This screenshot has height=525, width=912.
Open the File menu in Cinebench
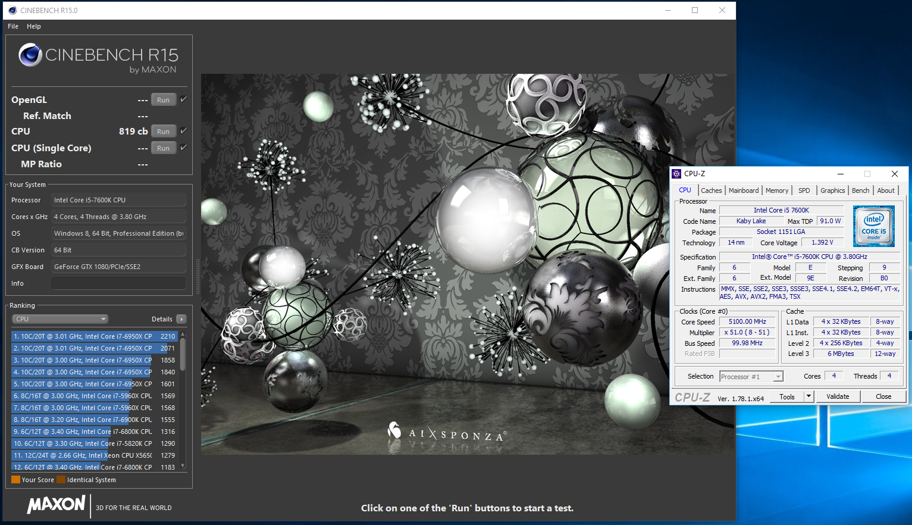(x=13, y=26)
